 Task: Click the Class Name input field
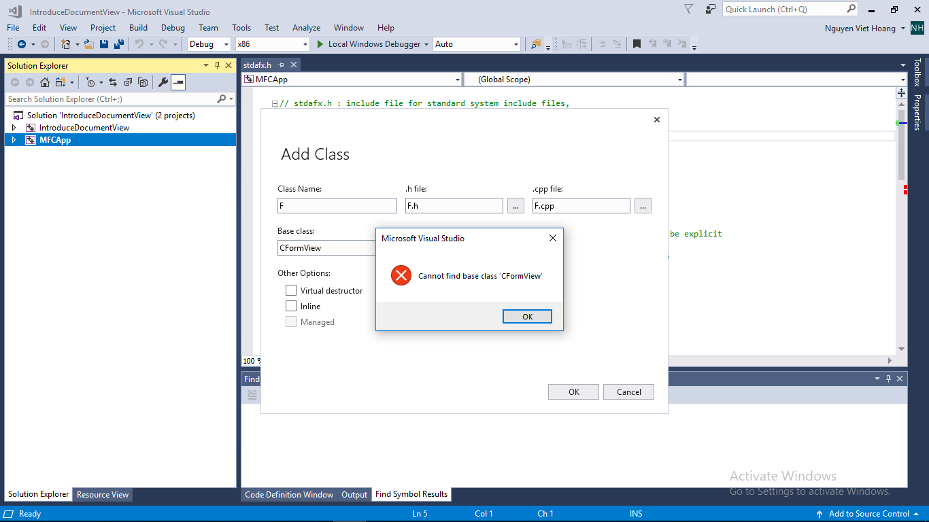(337, 205)
